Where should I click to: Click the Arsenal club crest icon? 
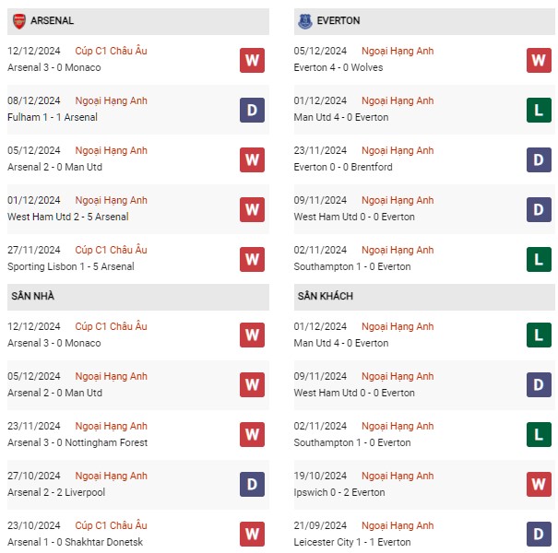pos(19,21)
